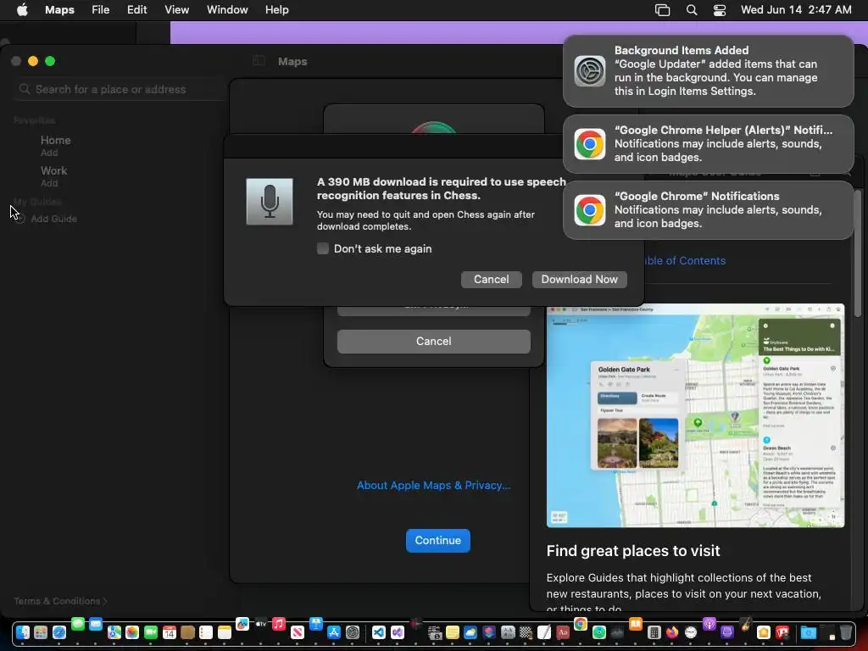
Task: Check the Don't ask me again box
Action: coord(323,248)
